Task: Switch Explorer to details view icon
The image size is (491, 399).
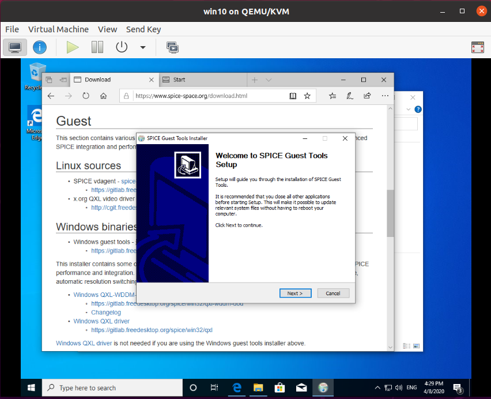Action: coord(406,346)
